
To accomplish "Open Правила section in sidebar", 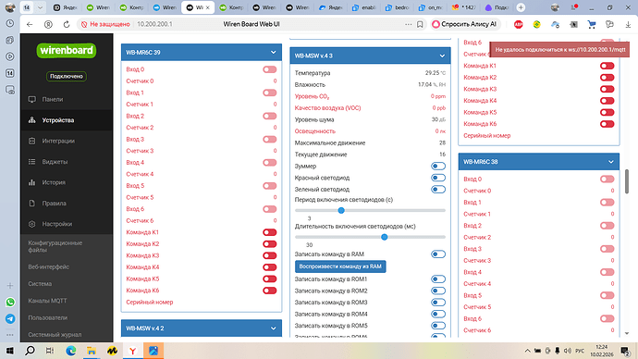I will 54,204.
